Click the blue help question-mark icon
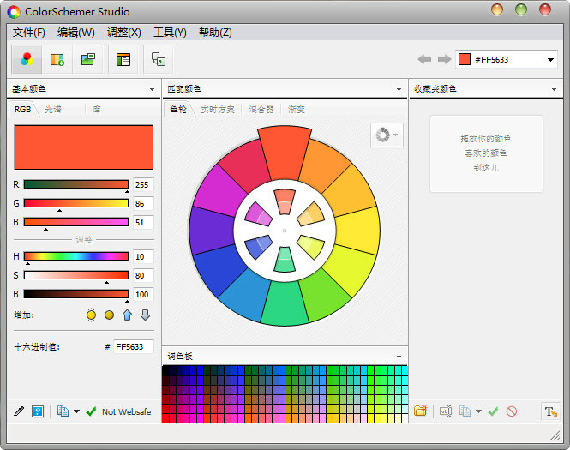The width and height of the screenshot is (570, 450). click(38, 411)
